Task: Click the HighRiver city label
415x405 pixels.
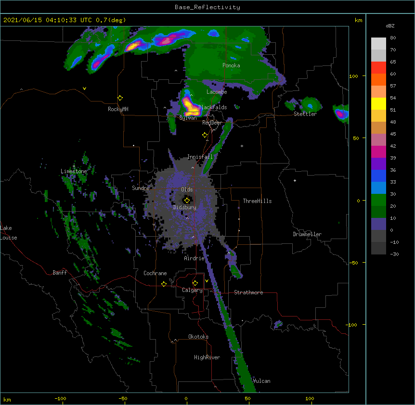Action: click(207, 357)
